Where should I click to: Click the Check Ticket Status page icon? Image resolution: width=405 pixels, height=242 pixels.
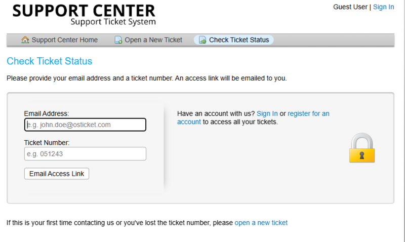(x=202, y=40)
